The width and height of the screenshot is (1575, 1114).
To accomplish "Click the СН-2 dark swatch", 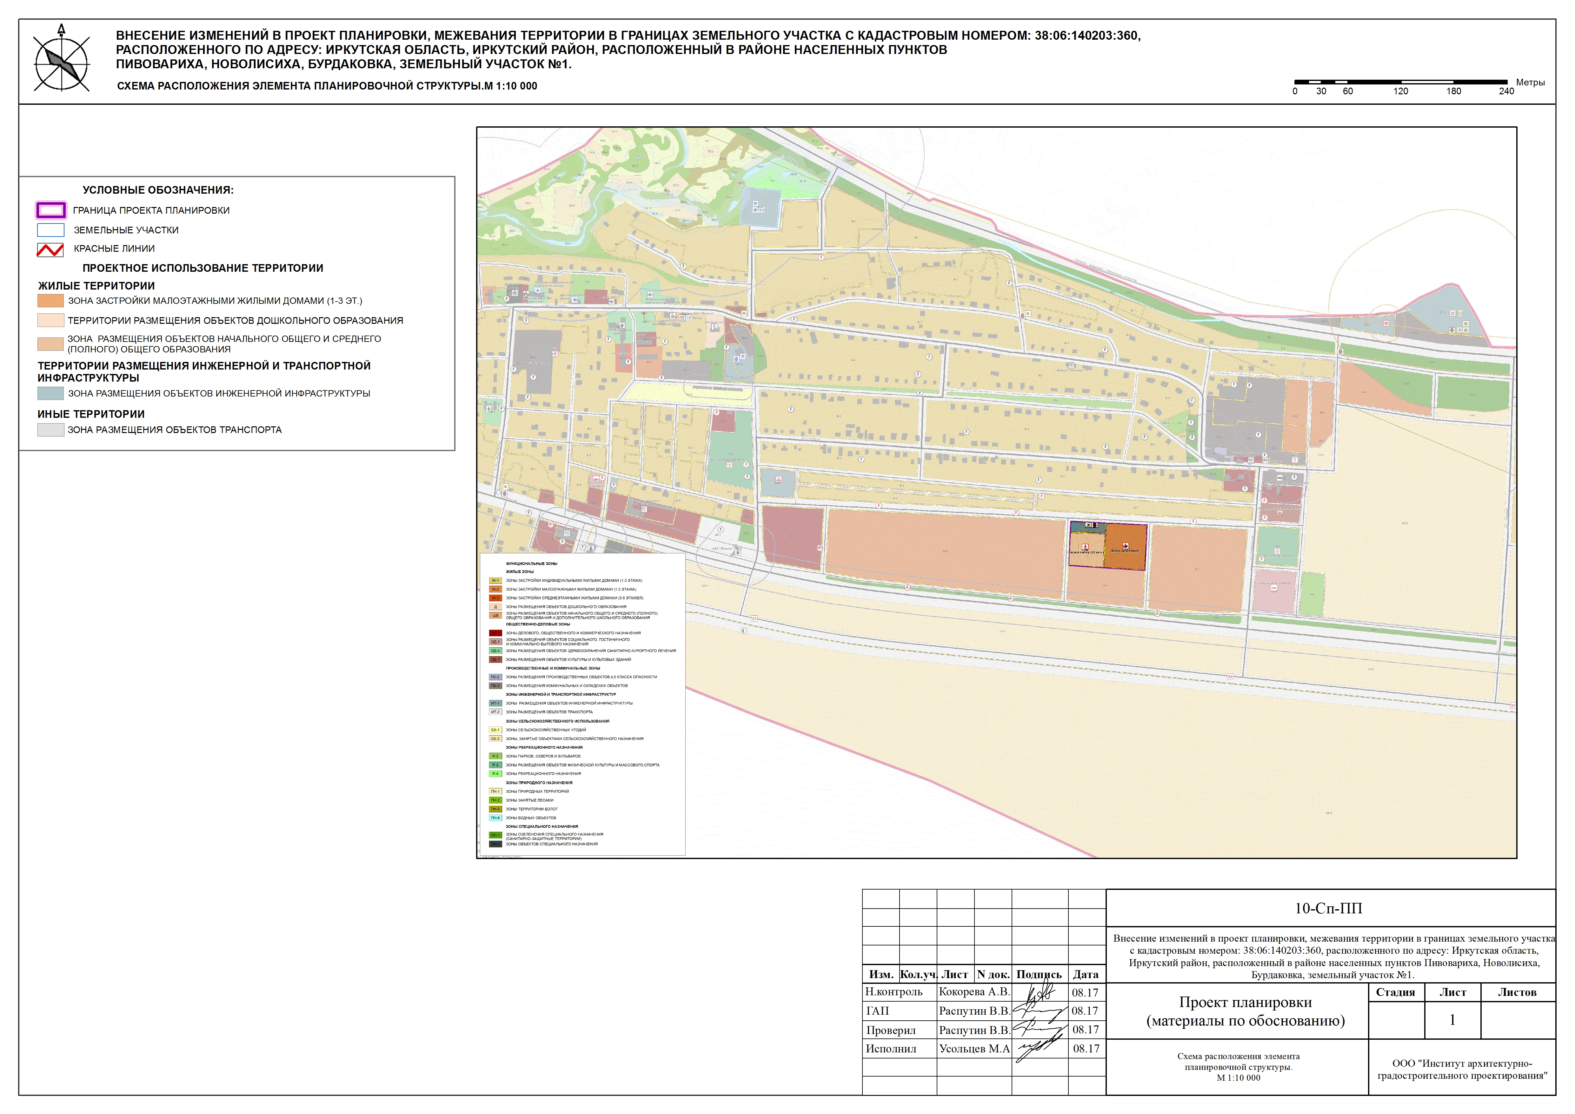I will pyautogui.click(x=495, y=844).
